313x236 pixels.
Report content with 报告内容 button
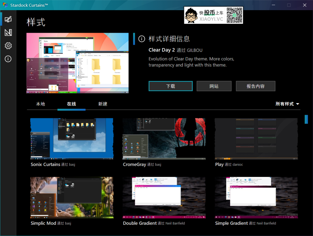point(255,86)
